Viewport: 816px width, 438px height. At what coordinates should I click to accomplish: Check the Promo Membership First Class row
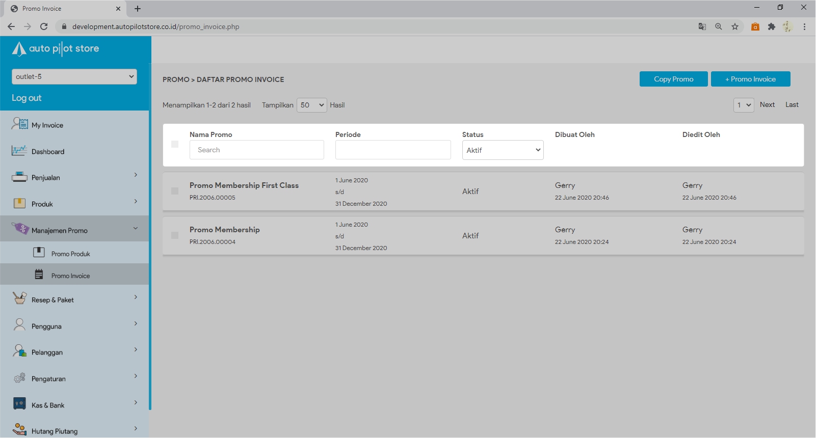175,191
